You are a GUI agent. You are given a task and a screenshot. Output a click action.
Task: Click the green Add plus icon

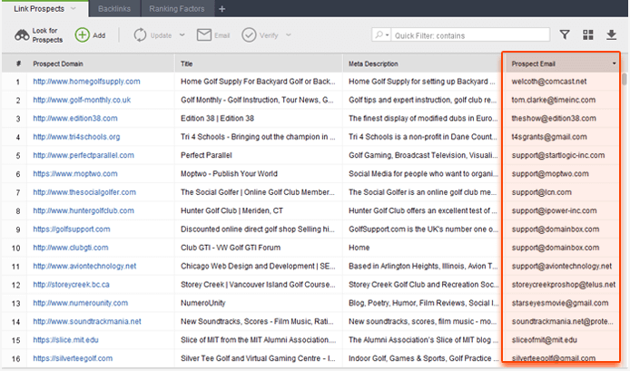(x=82, y=35)
